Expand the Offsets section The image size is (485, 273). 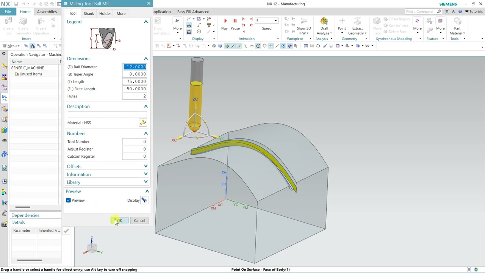(x=146, y=166)
